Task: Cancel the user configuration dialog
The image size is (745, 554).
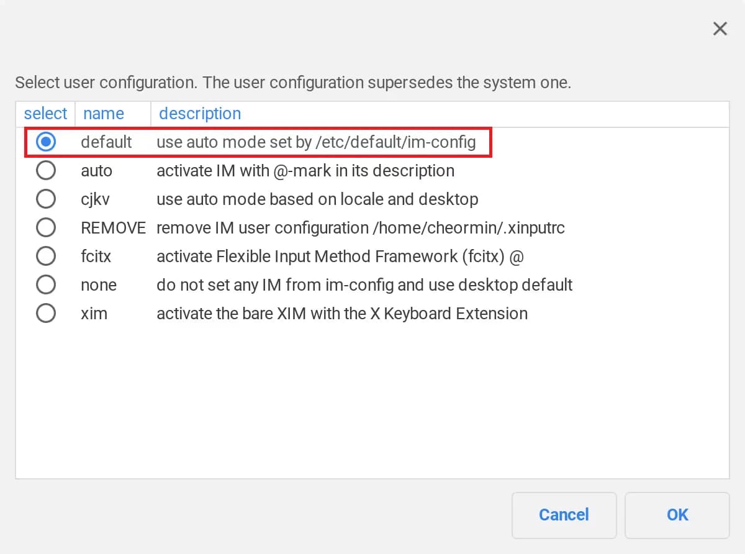Action: (x=564, y=515)
